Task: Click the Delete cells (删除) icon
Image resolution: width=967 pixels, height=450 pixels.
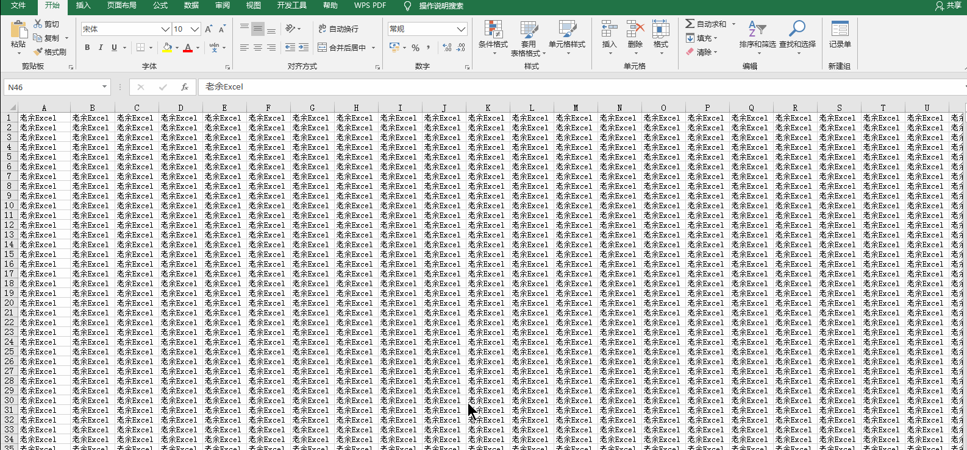Action: 635,29
